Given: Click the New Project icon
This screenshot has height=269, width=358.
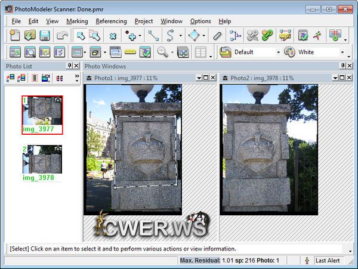Looking at the screenshot, I should (15, 35).
